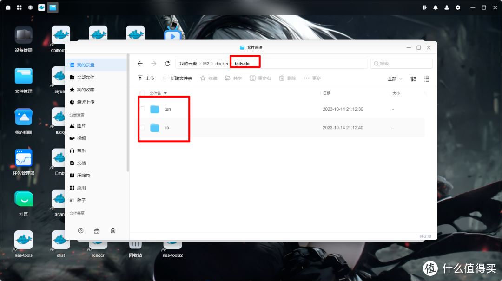Open the 任务管理器 desktop icon

24,159
